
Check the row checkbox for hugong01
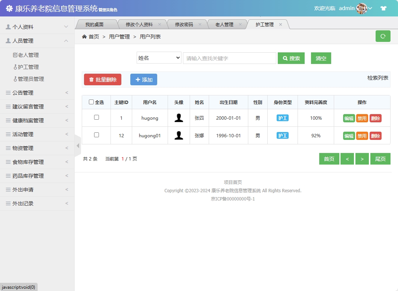[x=96, y=135]
